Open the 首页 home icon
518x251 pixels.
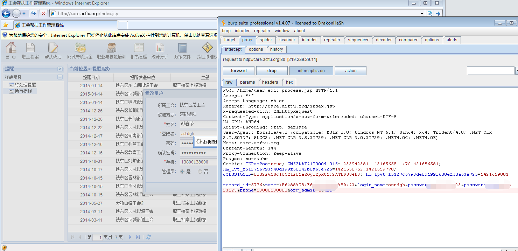click(x=11, y=48)
